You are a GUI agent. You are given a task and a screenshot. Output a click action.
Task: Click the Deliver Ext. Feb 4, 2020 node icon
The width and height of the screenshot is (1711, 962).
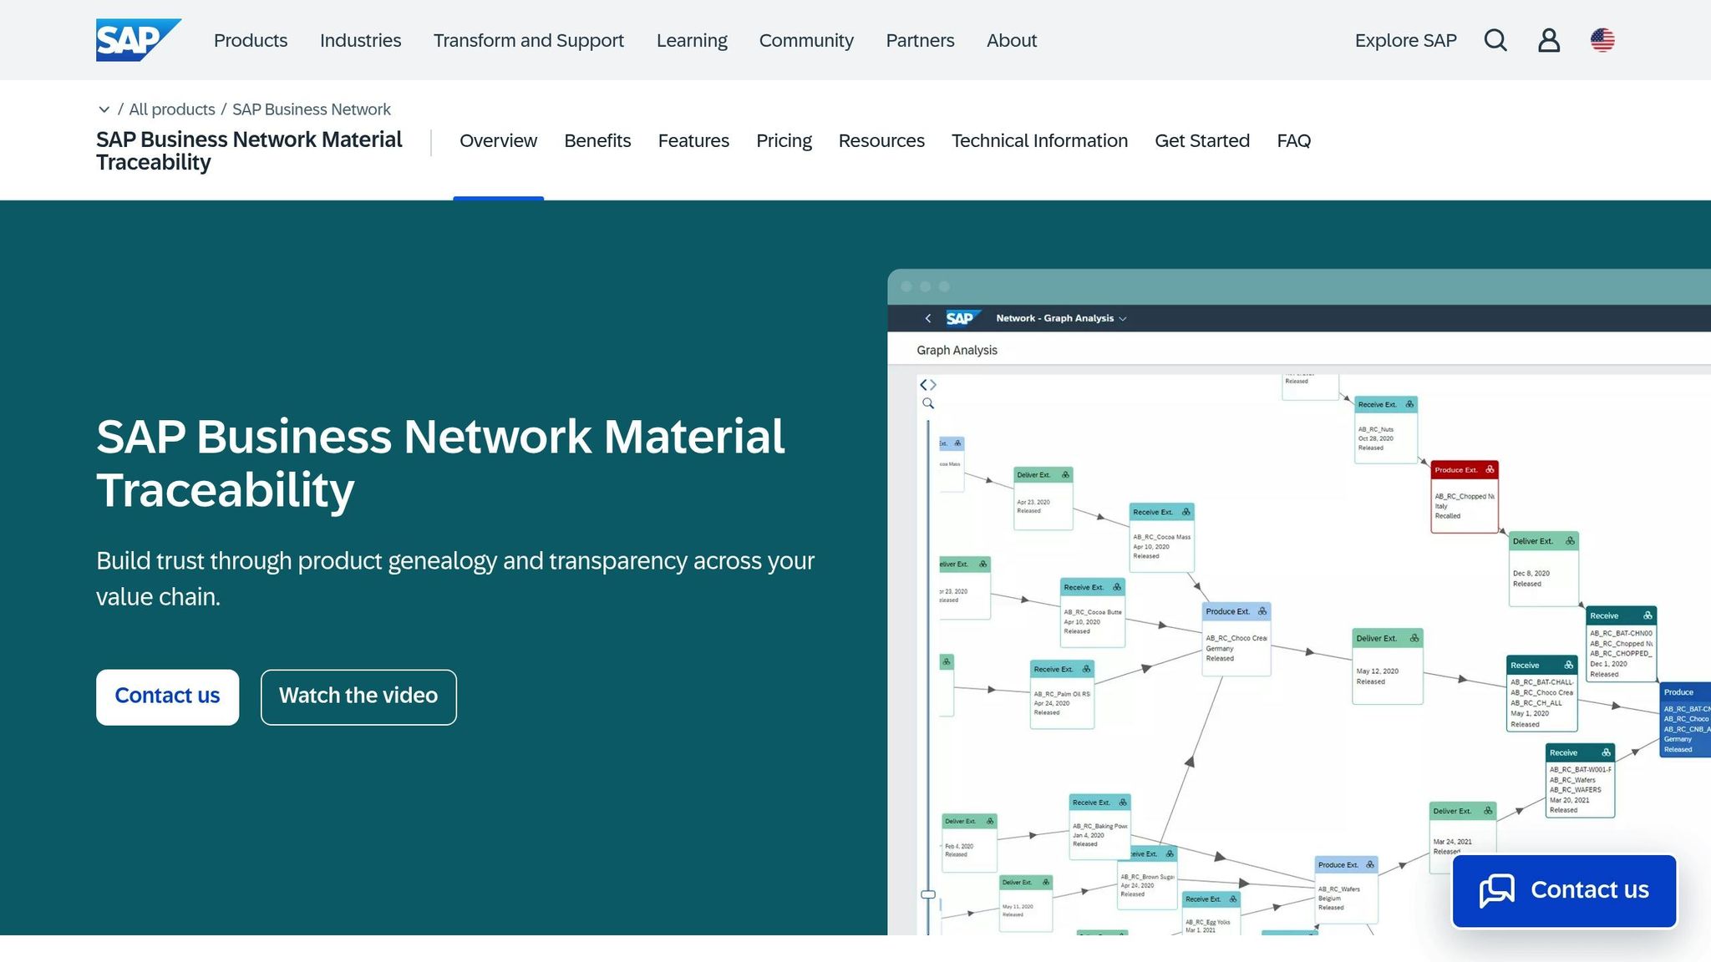coord(990,821)
